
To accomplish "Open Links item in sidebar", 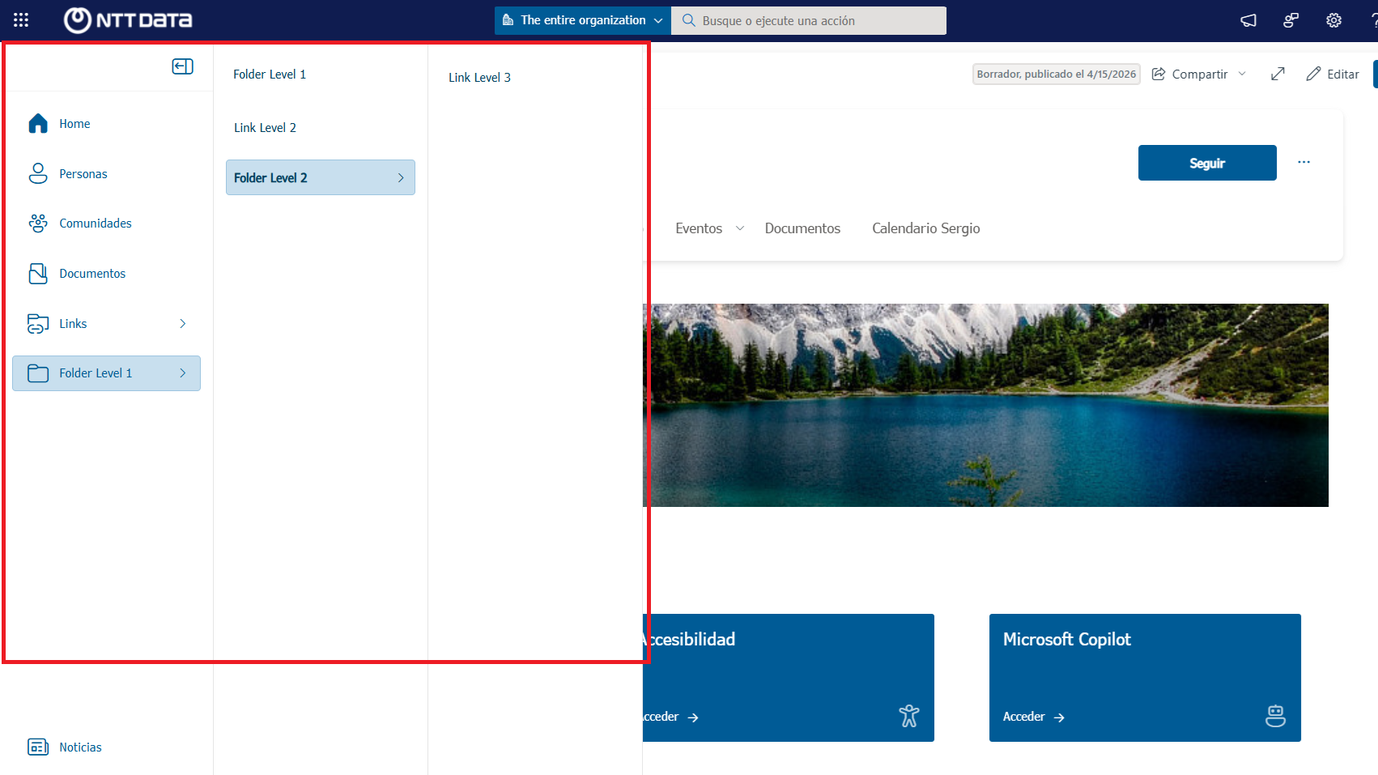I will (x=106, y=324).
